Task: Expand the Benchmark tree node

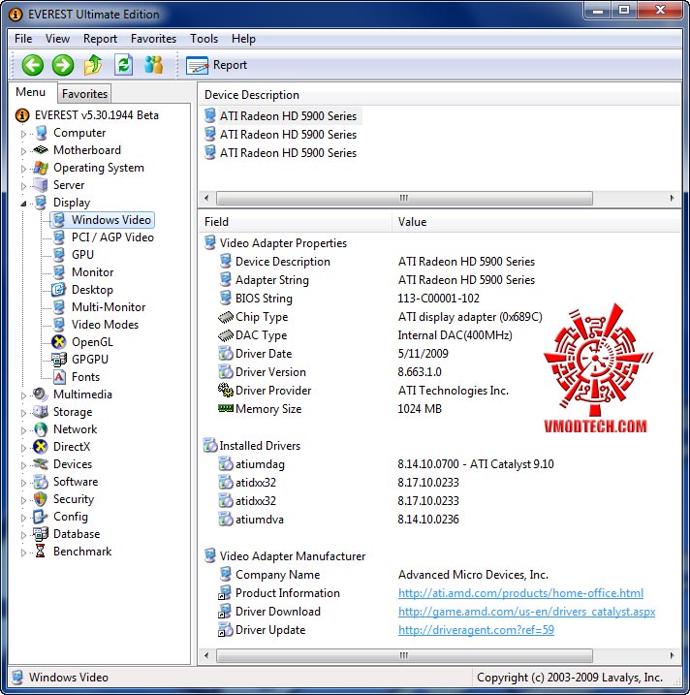Action: pyautogui.click(x=23, y=553)
